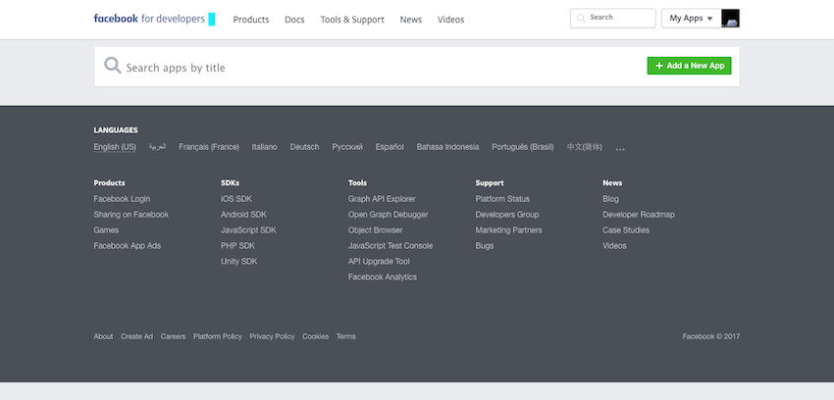834x400 pixels.
Task: Open the Android SDK link
Action: pos(243,215)
